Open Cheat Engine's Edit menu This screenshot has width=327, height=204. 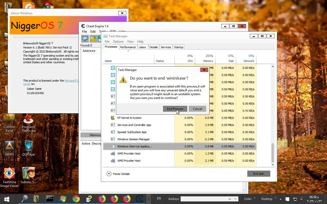(93, 32)
